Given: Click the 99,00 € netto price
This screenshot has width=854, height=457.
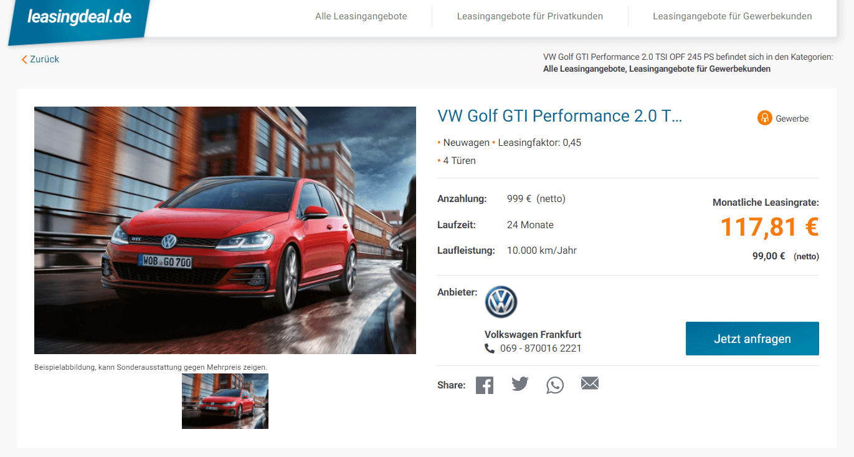Looking at the screenshot, I should 785,256.
